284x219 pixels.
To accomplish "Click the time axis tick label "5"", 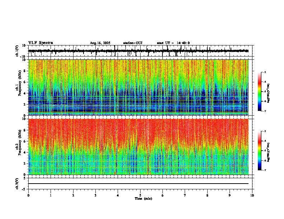I will (x=140, y=195).
